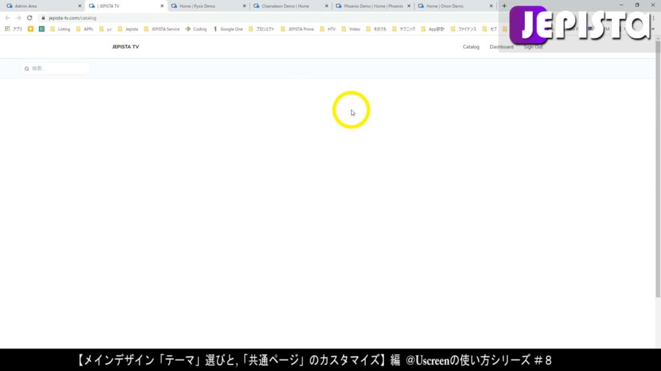Screen dimensions: 661x371
Task: Click the catalog search field
Action: (55, 68)
